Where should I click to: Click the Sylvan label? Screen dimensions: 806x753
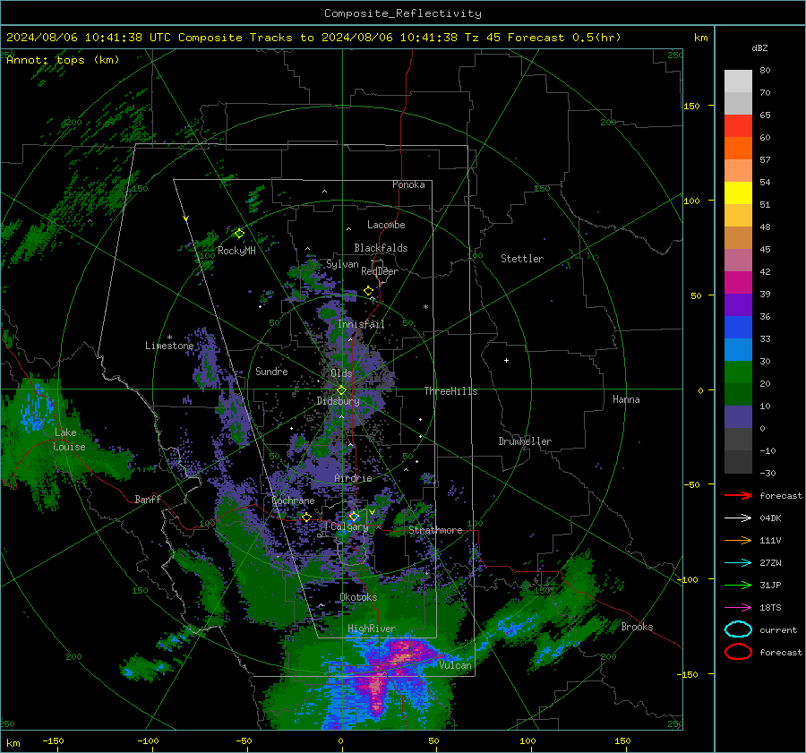(x=342, y=264)
